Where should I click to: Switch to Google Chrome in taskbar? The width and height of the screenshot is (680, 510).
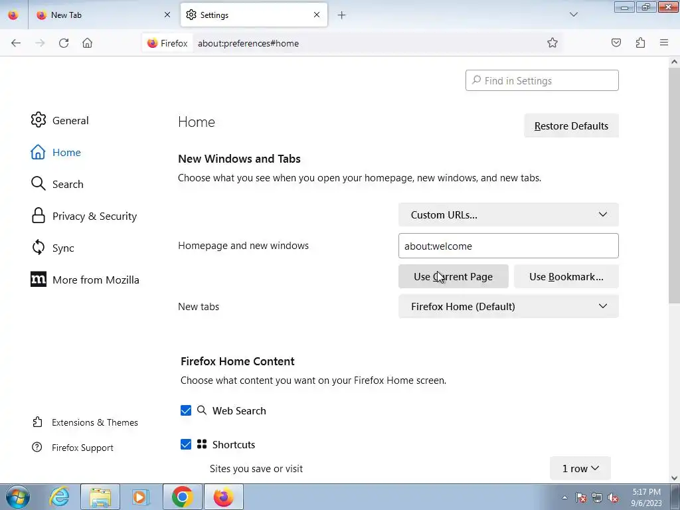coord(182,497)
